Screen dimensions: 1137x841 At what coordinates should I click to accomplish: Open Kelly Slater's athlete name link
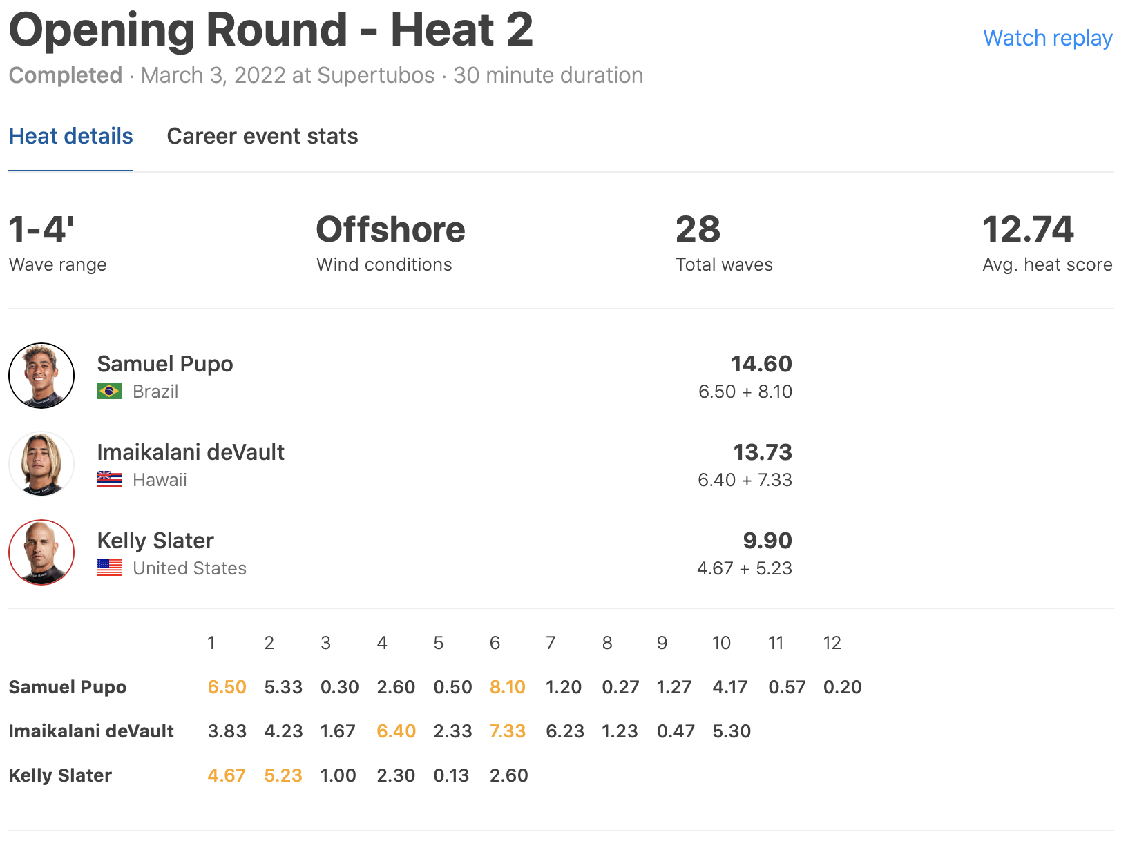tap(155, 541)
